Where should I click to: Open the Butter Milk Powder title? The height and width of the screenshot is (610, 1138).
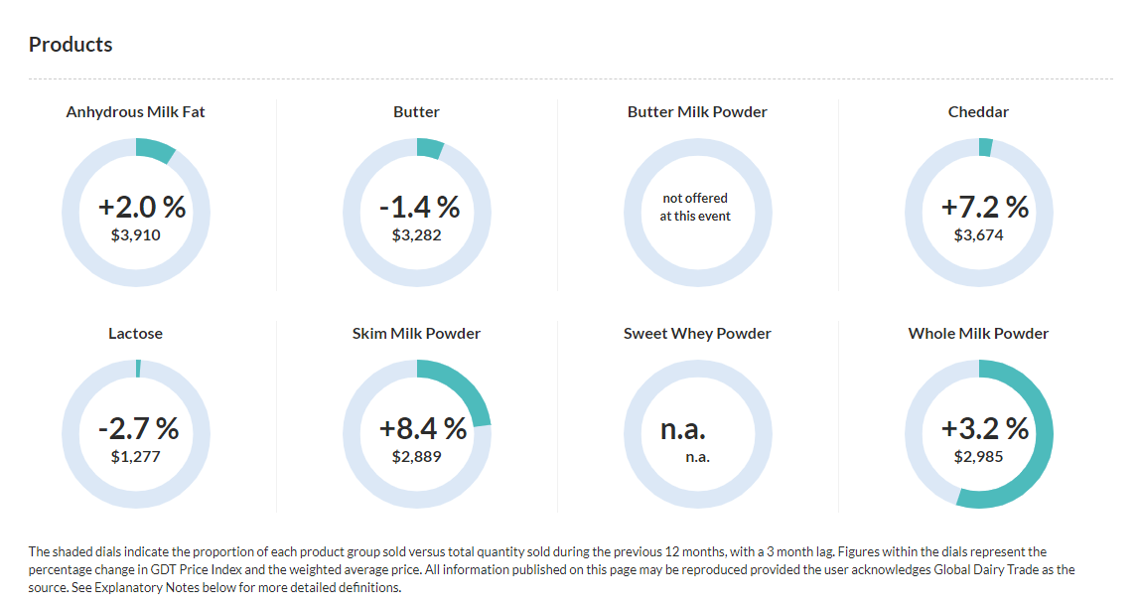(697, 112)
